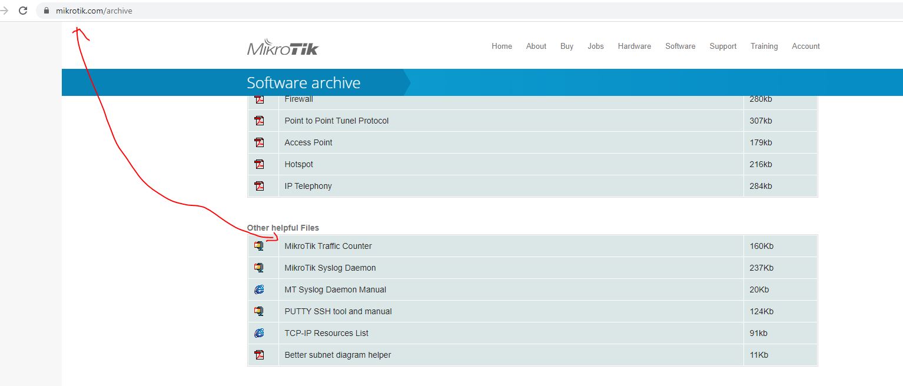This screenshot has height=386, width=903.
Task: Download PUTTY SSH tool and manual
Action: pyautogui.click(x=338, y=311)
